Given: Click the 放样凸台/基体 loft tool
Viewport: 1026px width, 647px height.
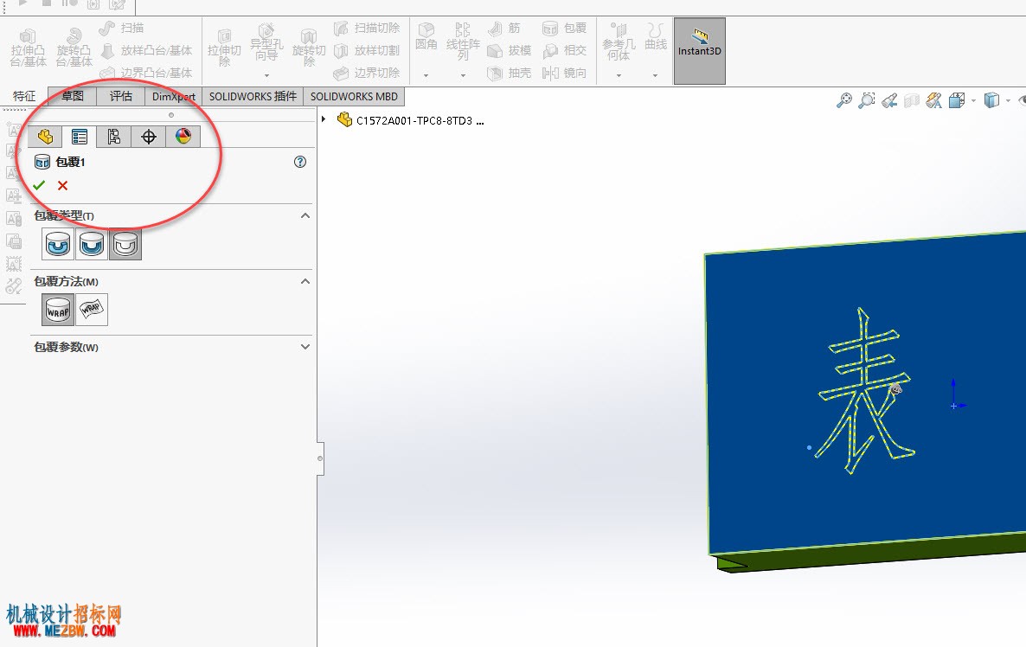Looking at the screenshot, I should click(x=146, y=50).
